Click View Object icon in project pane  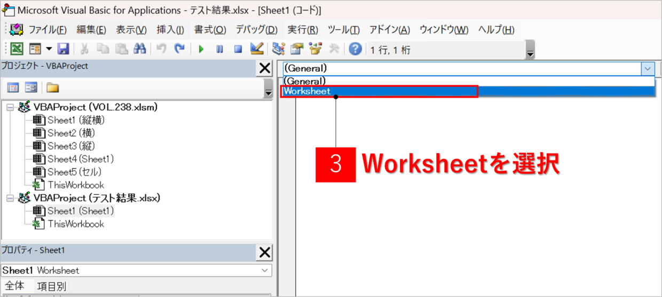click(31, 87)
